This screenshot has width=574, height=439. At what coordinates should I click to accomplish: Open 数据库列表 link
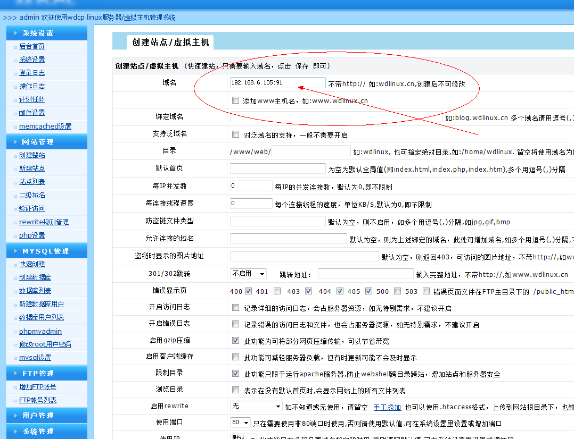[x=35, y=291]
